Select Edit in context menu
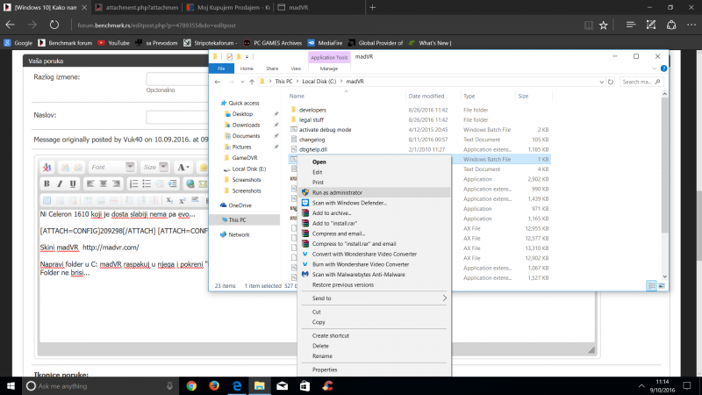Image resolution: width=702 pixels, height=395 pixels. (374, 172)
